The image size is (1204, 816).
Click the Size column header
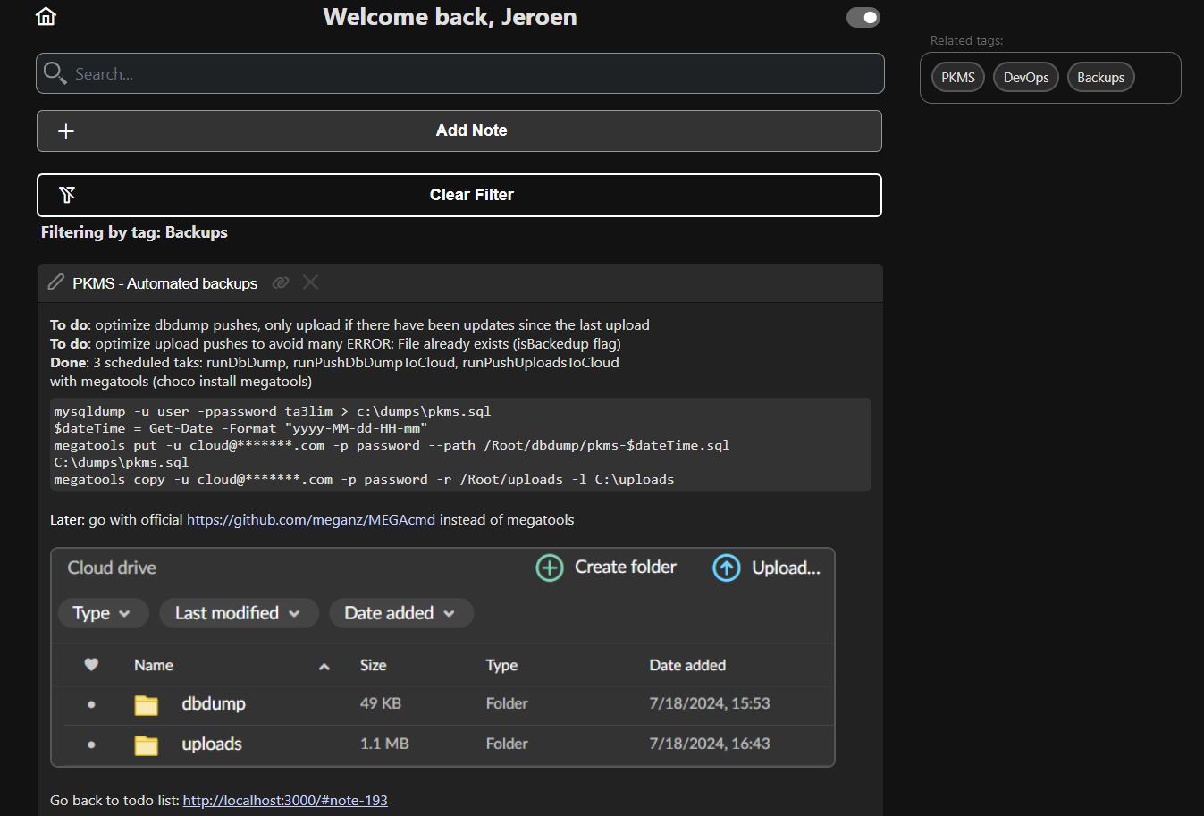tap(374, 666)
